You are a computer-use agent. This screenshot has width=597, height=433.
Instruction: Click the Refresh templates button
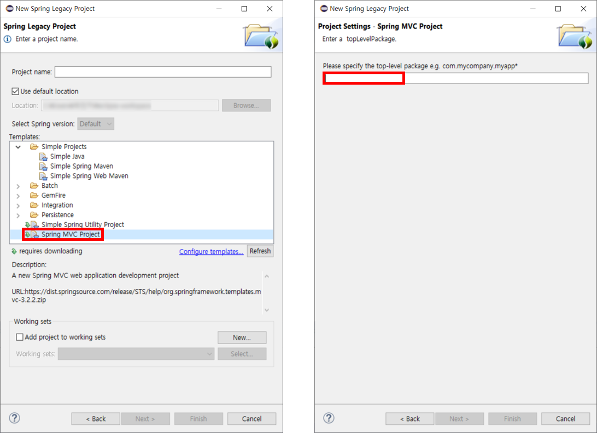tap(260, 251)
